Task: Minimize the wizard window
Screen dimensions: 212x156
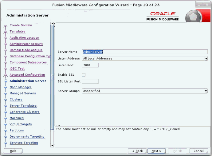Action: 199,5
